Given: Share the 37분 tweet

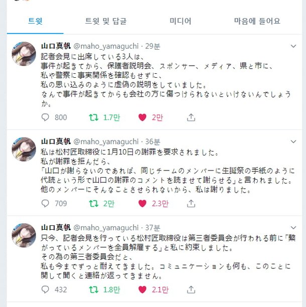Looking at the screenshot, I should (191, 289).
